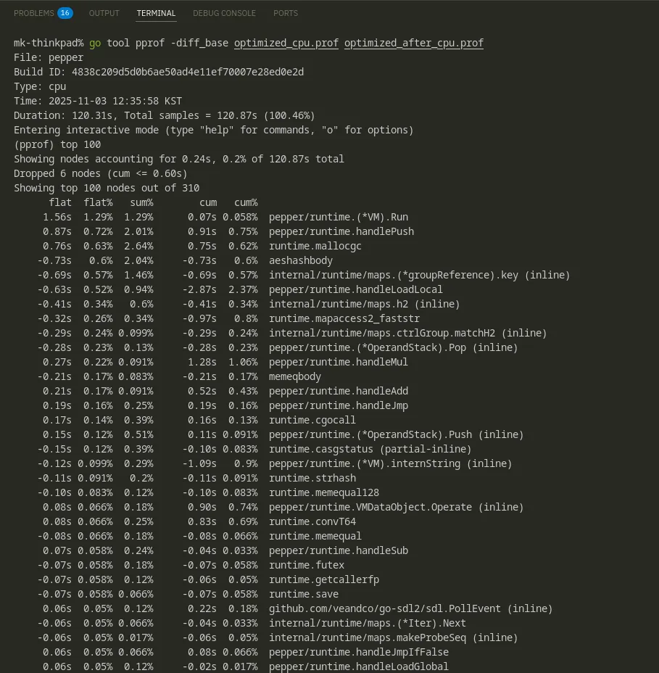Click the 16 problems count badge
Screen dimensions: 659x673
click(x=65, y=13)
